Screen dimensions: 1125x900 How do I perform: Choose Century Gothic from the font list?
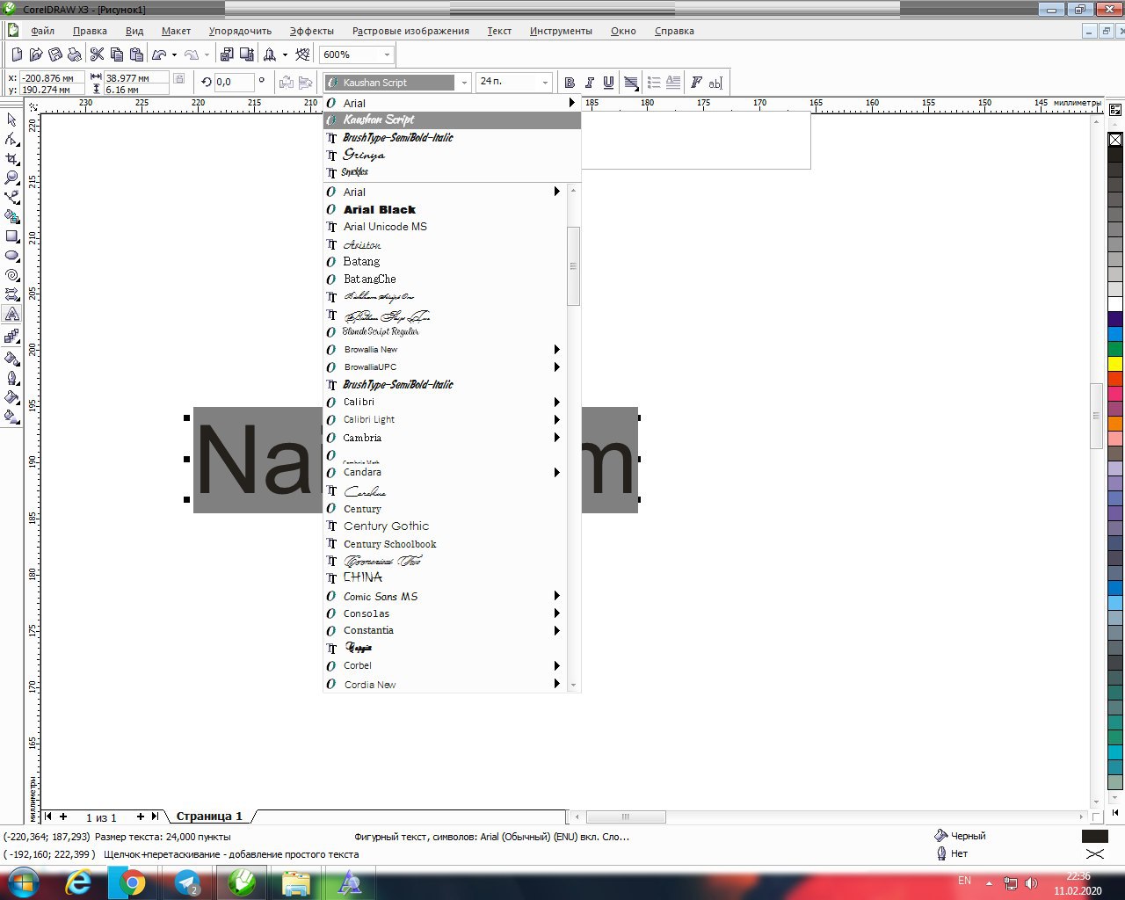[386, 526]
